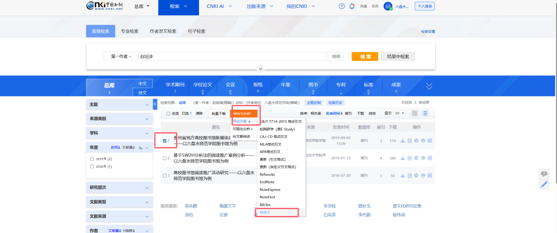The height and width of the screenshot is (233, 557).
Task: Click the orange 检索 search button
Action: pos(365,57)
